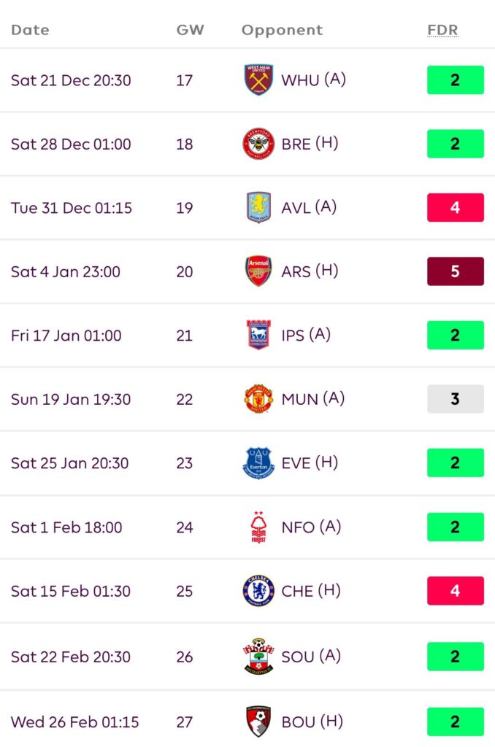Click the dark red FDR 5 badge
This screenshot has width=495, height=747.
(x=455, y=271)
